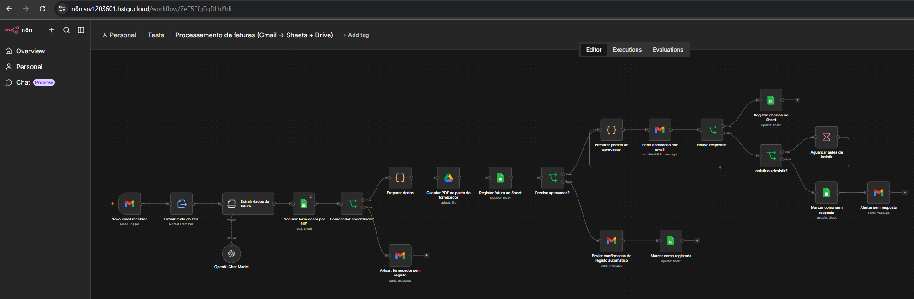
Task: Open 'Pedir aprovacao por email' Gmail node
Action: tap(660, 130)
